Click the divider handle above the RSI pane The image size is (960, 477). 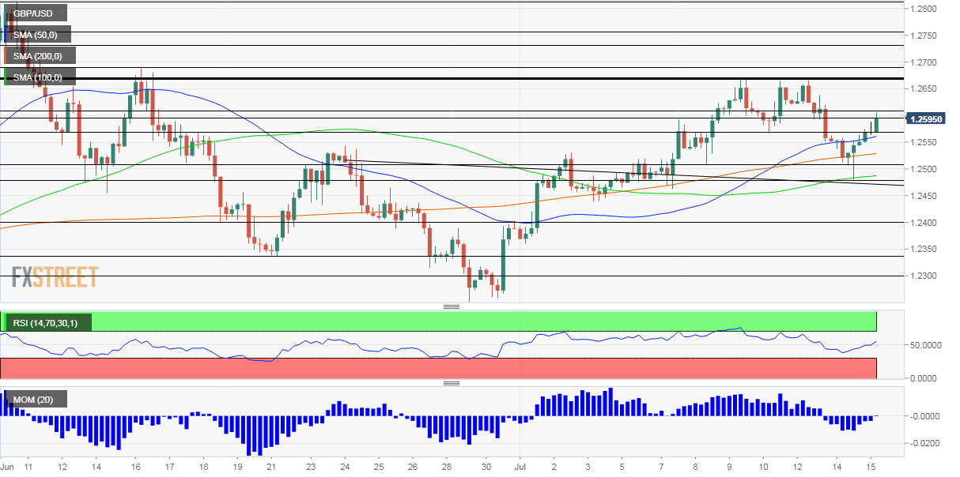pos(452,307)
